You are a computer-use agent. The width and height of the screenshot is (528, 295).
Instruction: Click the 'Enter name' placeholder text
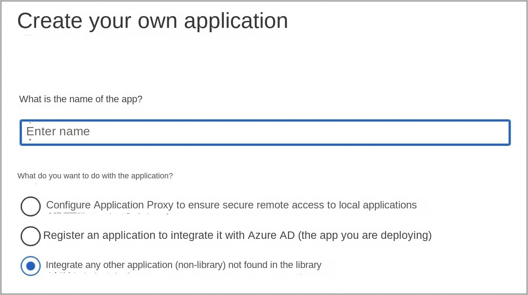click(58, 131)
